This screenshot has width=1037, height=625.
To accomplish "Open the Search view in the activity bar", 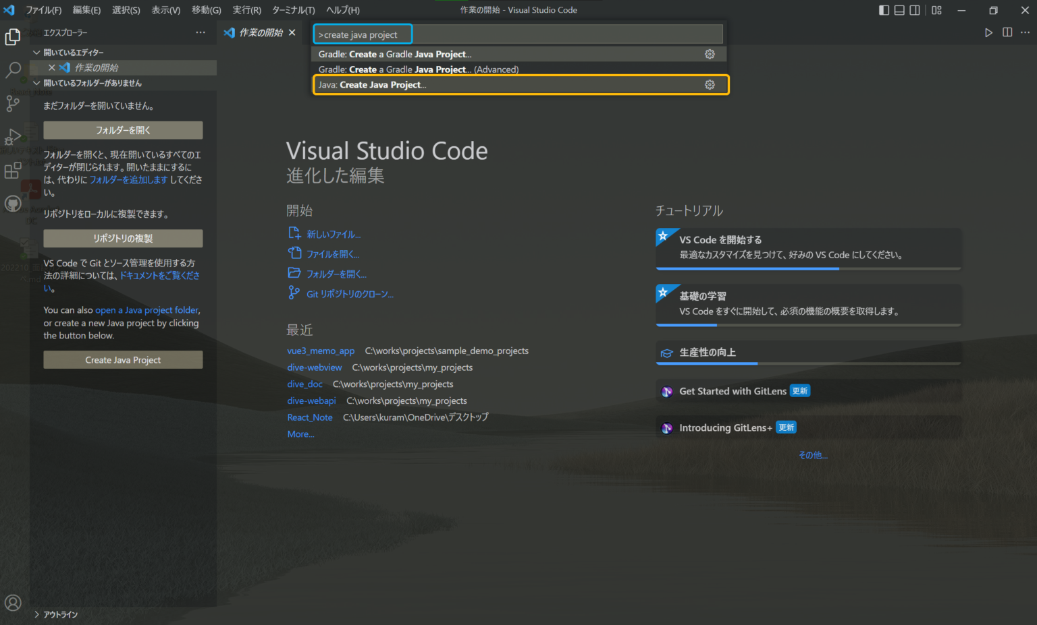I will (13, 70).
